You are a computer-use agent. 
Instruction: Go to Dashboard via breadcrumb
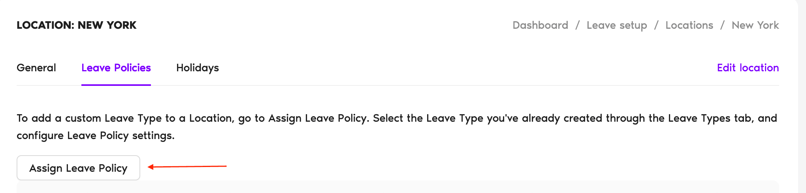[540, 25]
